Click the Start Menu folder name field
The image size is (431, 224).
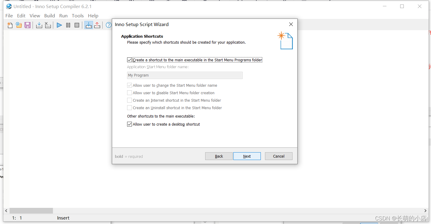click(x=185, y=75)
